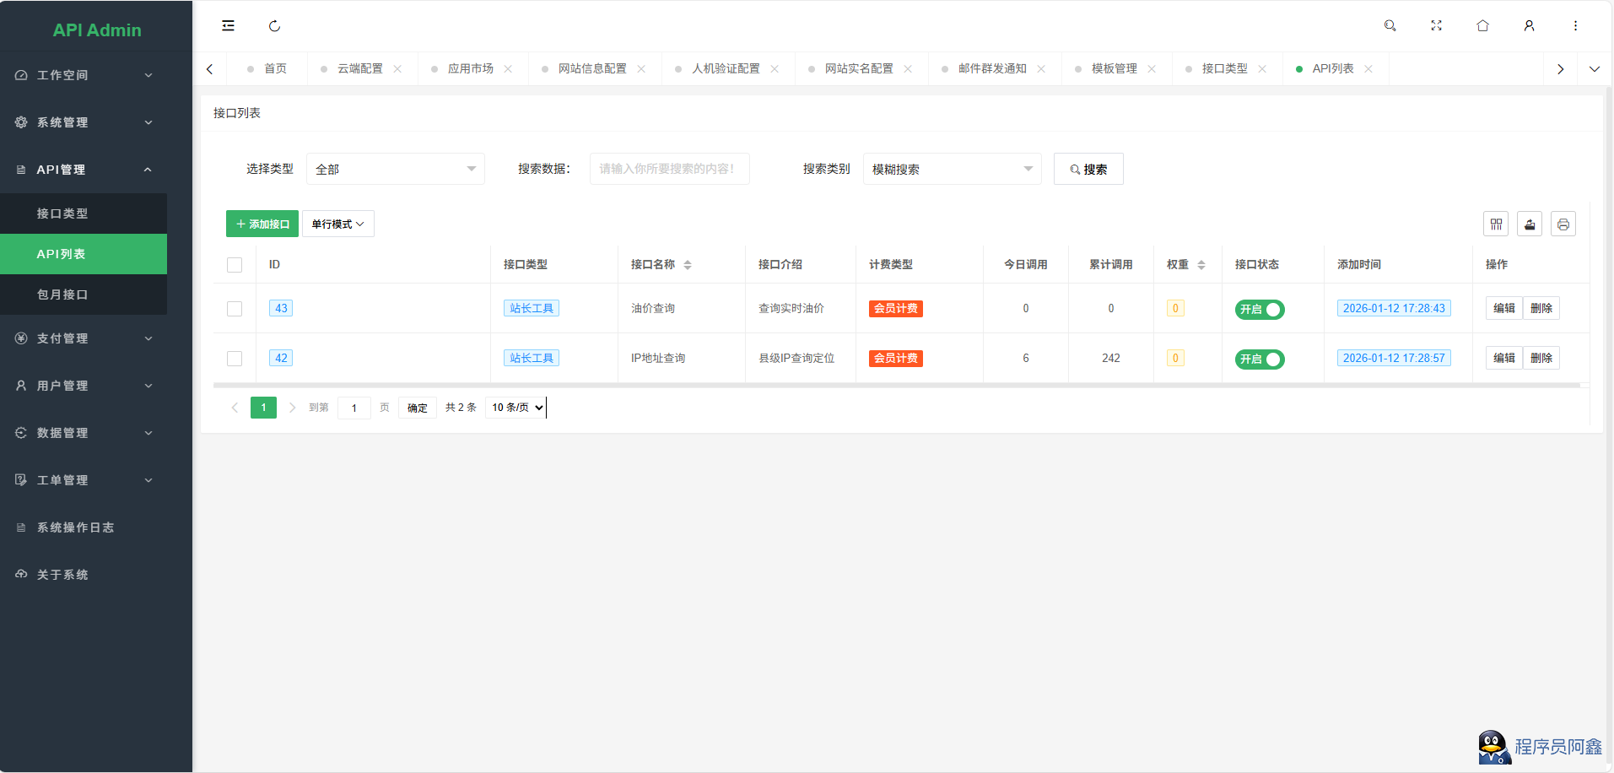Switch to the 网站信息配置 tab
Screen dimensions: 1614x773
click(592, 69)
